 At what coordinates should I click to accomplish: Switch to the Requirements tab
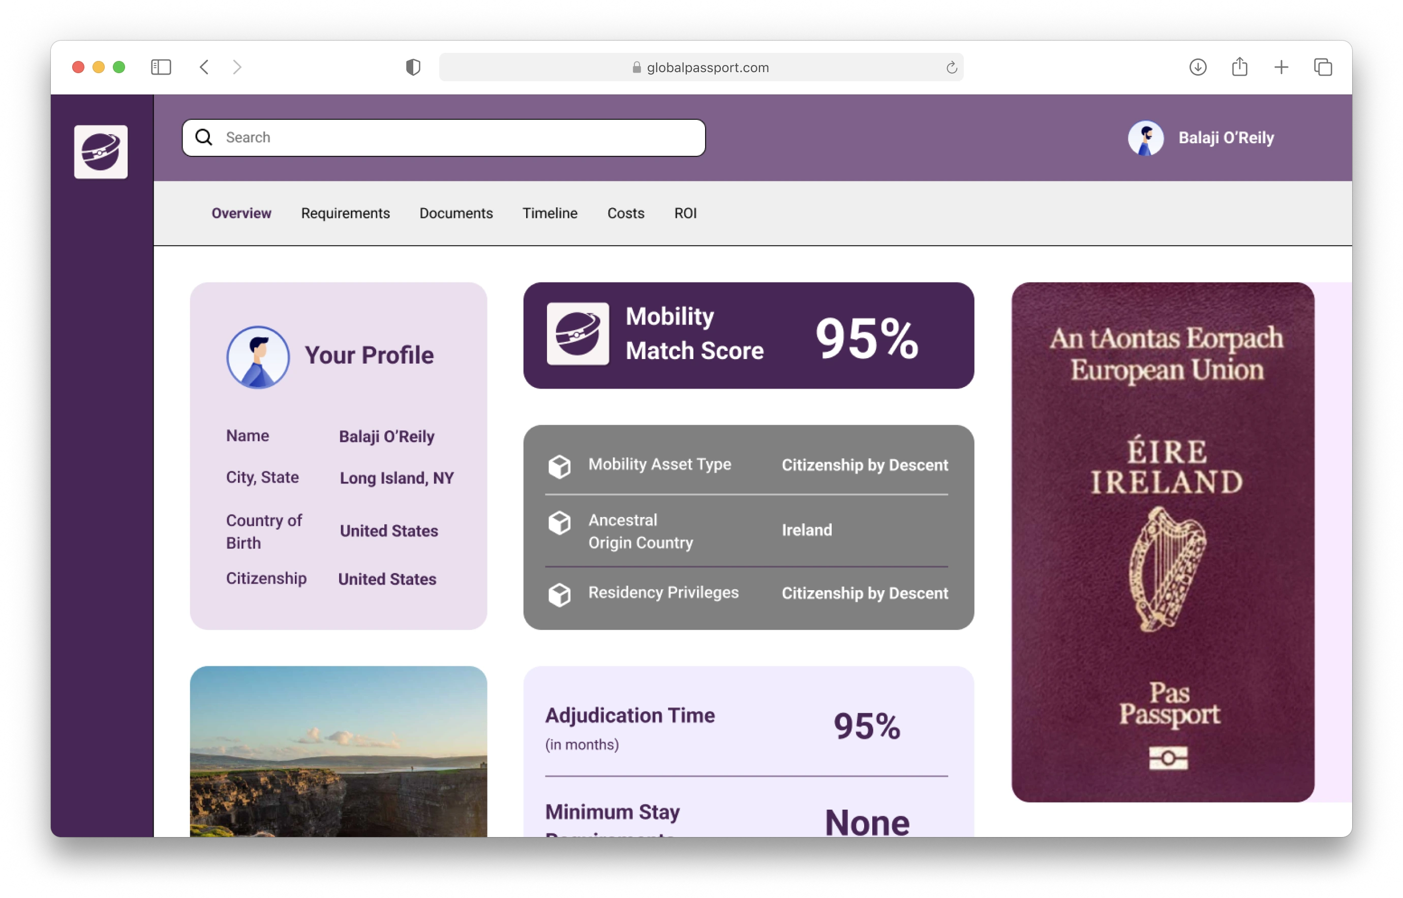point(345,213)
